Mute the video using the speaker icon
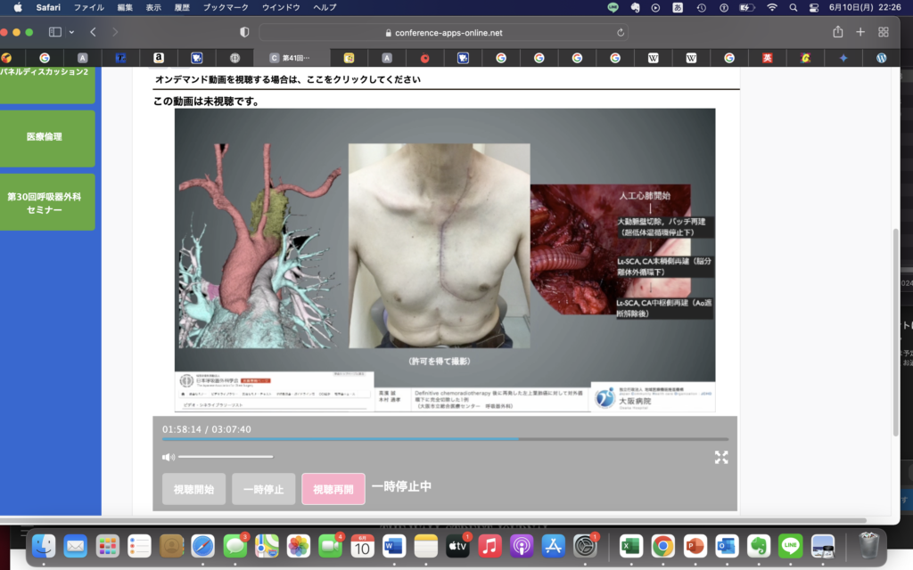 point(168,457)
